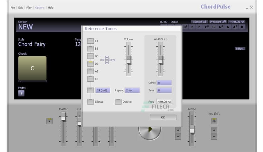263x152 pixels.
Task: Click the NEW session name
Action: pos(25,27)
